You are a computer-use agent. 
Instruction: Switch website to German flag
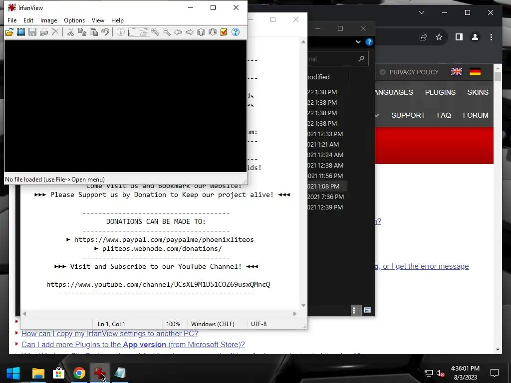coord(475,72)
